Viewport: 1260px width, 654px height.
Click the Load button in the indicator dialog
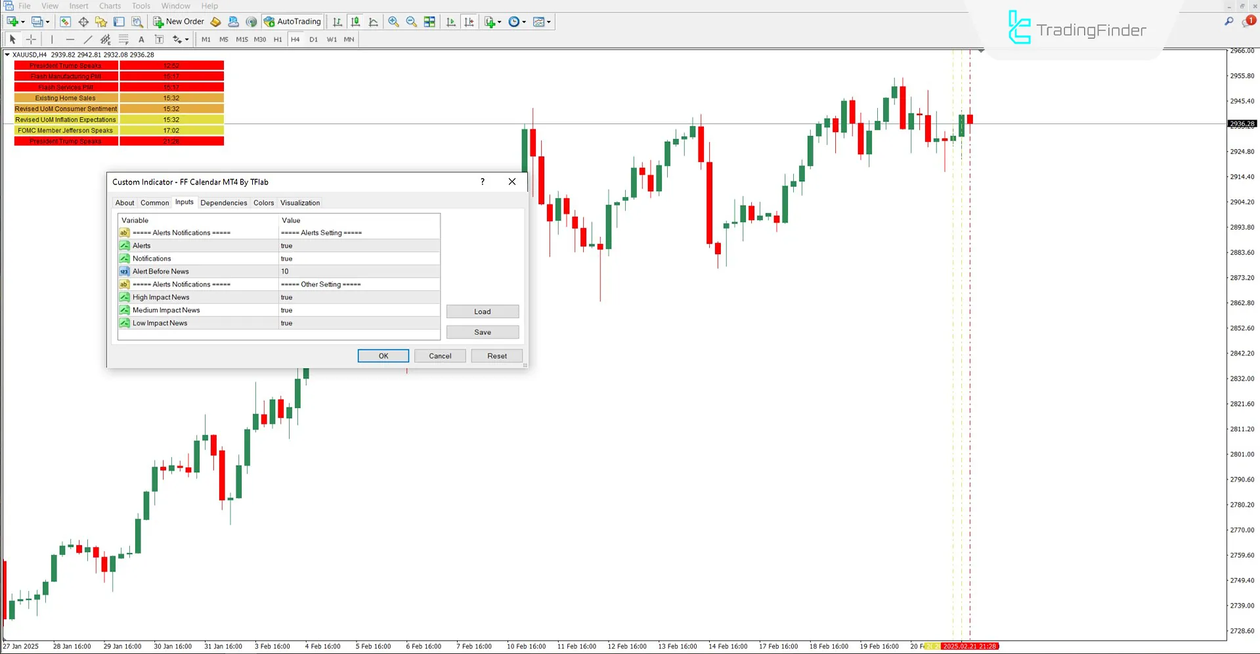pyautogui.click(x=483, y=311)
